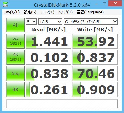This screenshot has width=124, height=113.
Task: Start the plain 4K benchmark
Action: pos(15,89)
